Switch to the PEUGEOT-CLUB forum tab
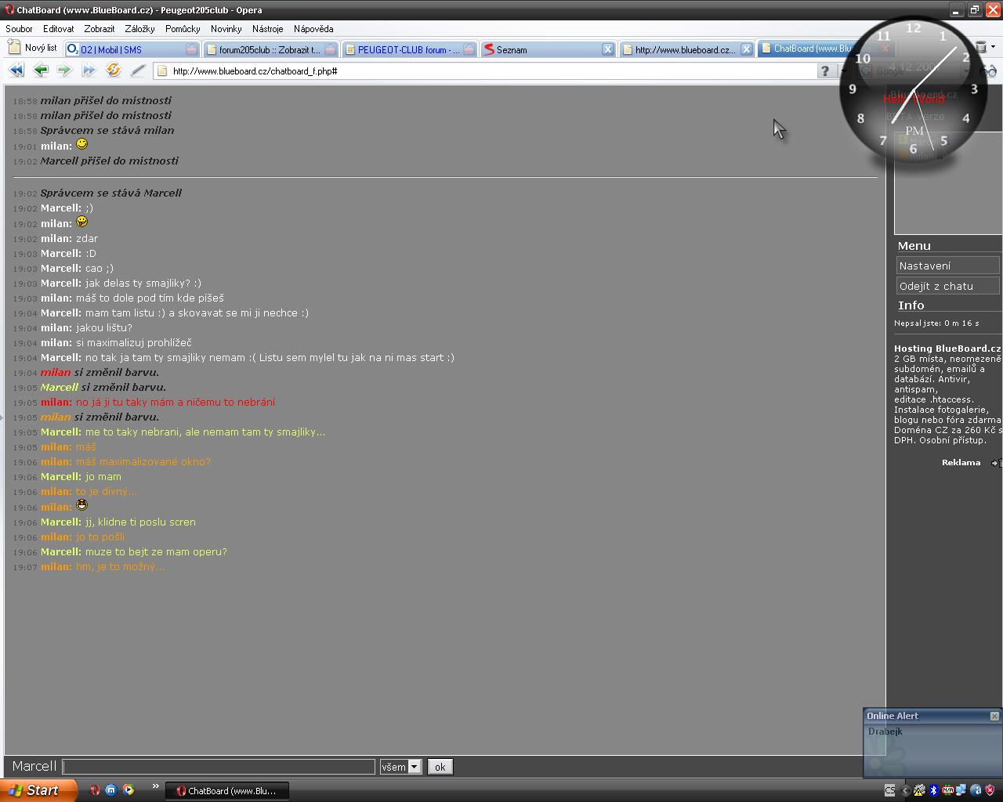Viewport: 1003px width, 802px height. [407, 49]
